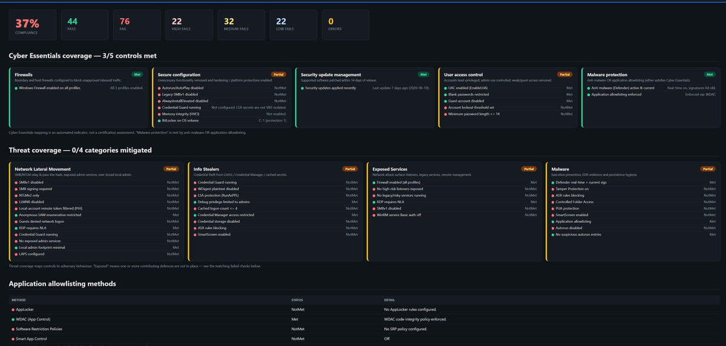The height and width of the screenshot is (346, 726).
Task: Click the Secure configuration card title
Action: [x=179, y=75]
